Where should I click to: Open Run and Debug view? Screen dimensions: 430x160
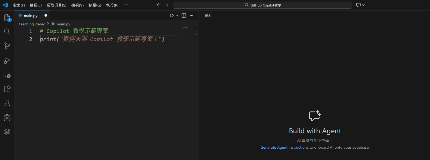pyautogui.click(x=7, y=61)
